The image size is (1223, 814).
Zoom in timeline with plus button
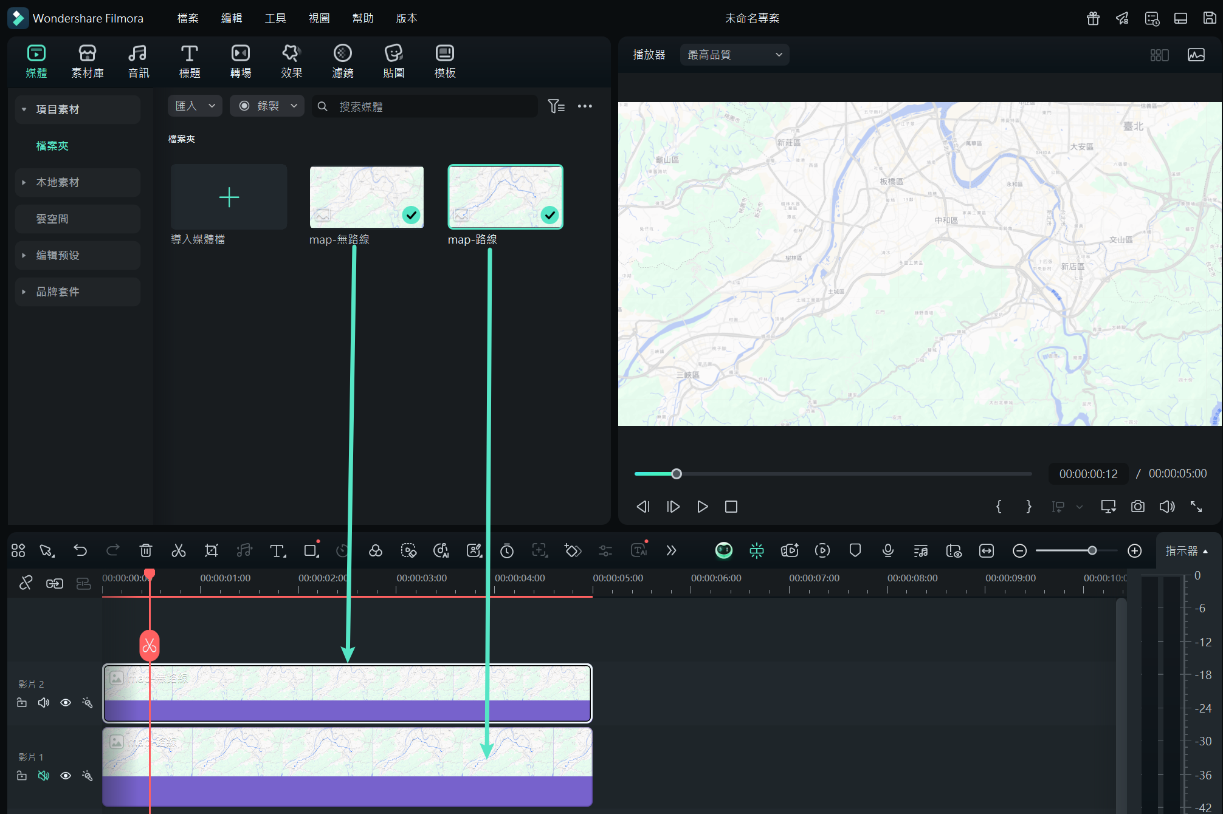[x=1135, y=550]
